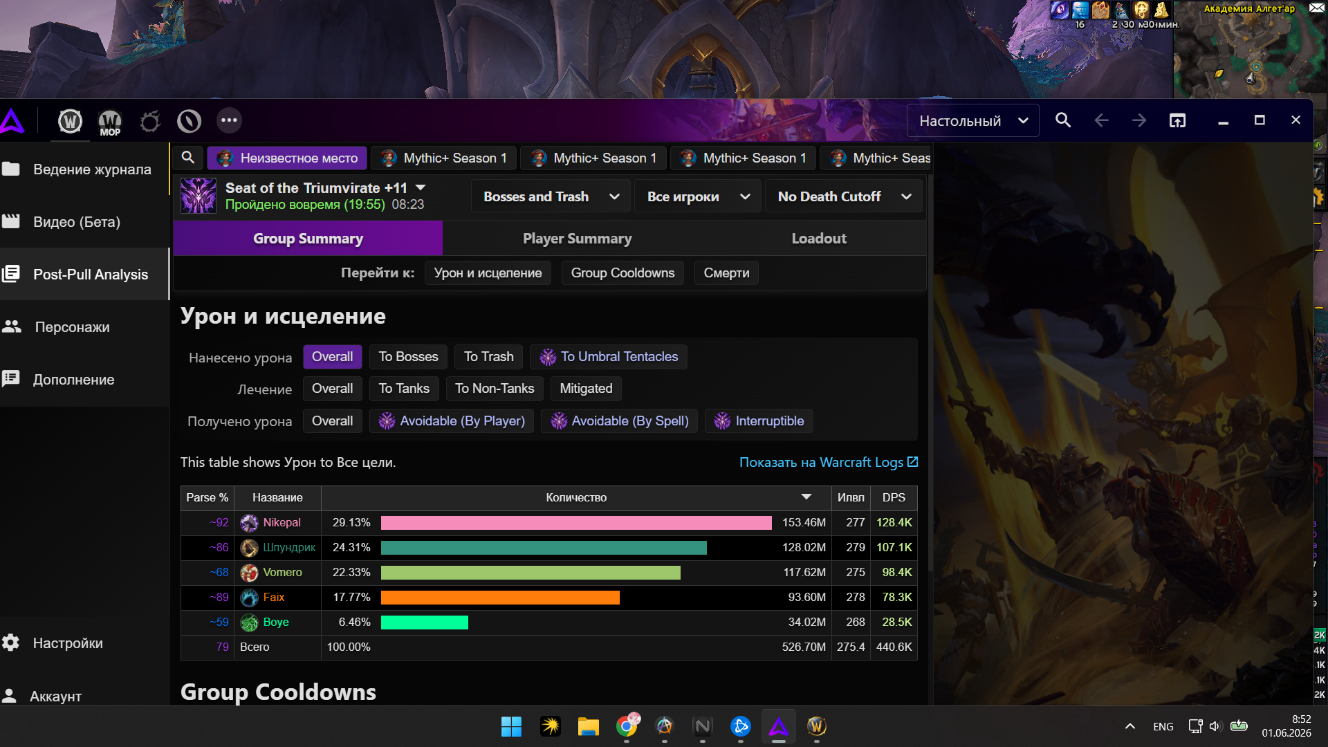The height and width of the screenshot is (747, 1328).
Task: Click the search icon beside report tabs
Action: [x=188, y=158]
